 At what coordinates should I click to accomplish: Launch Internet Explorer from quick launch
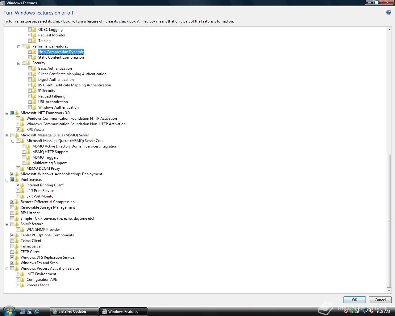click(37, 311)
